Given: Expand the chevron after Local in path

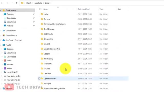Looking at the screenshot, I should point(51,3).
